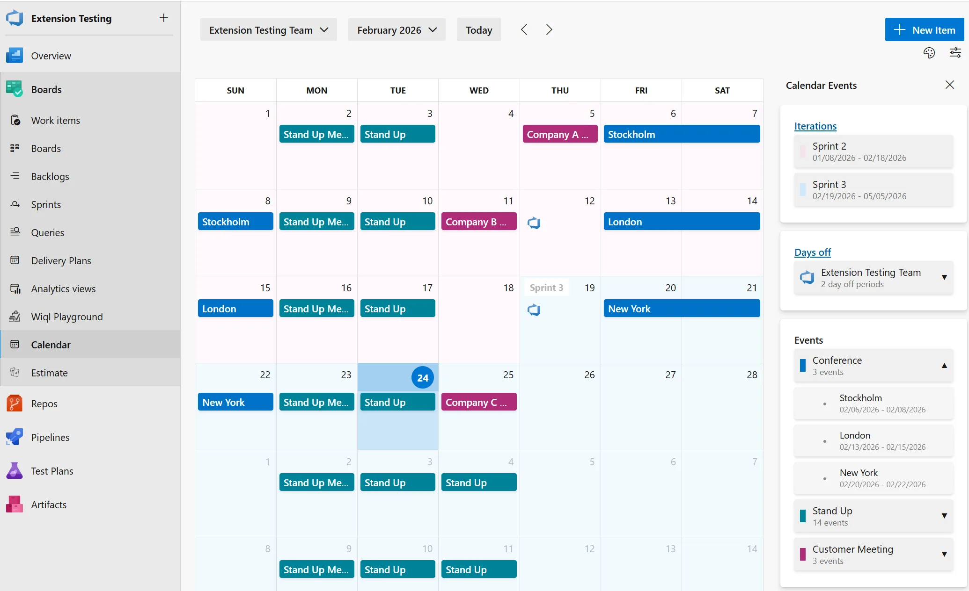
Task: Click the New Item button
Action: (x=925, y=29)
